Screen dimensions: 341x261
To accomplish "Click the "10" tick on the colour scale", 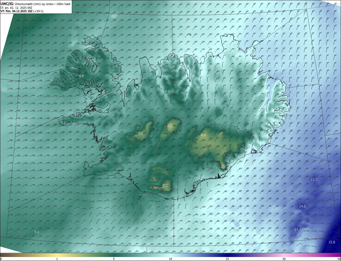I will [x=170, y=259].
